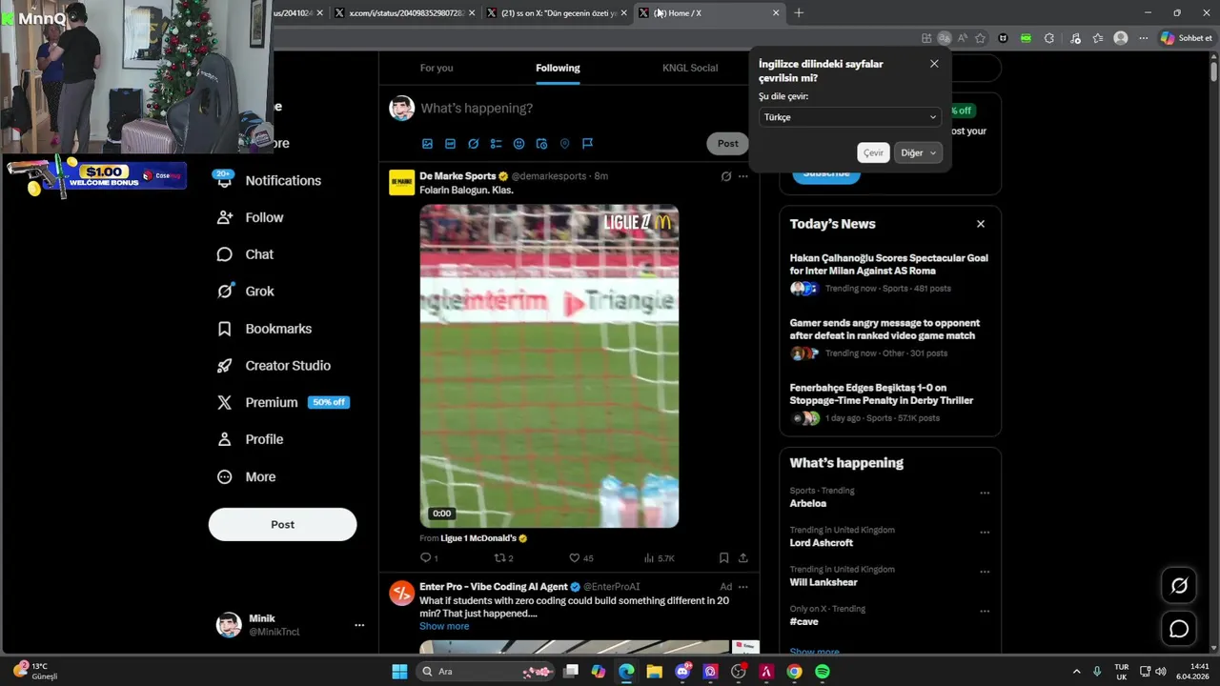The width and height of the screenshot is (1220, 686).
Task: Open the Follow page in sidebar
Action: [251, 217]
